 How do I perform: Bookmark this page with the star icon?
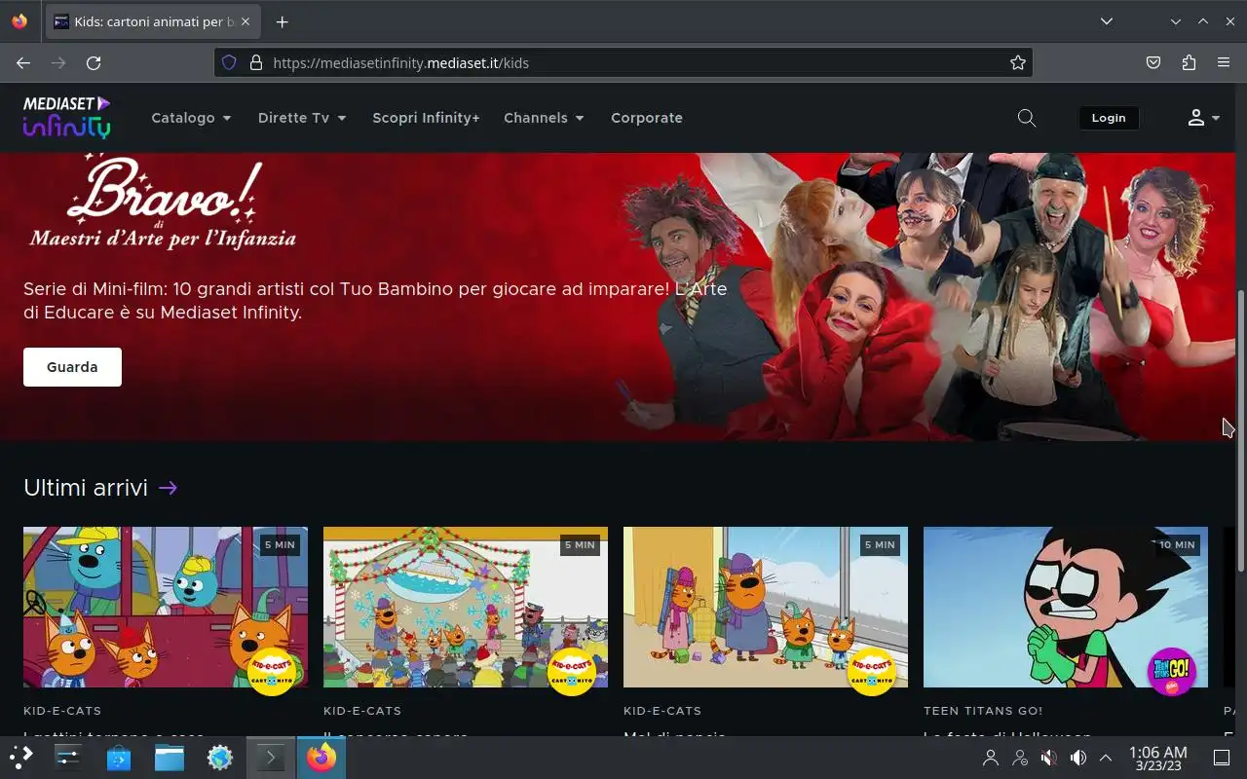click(1018, 62)
